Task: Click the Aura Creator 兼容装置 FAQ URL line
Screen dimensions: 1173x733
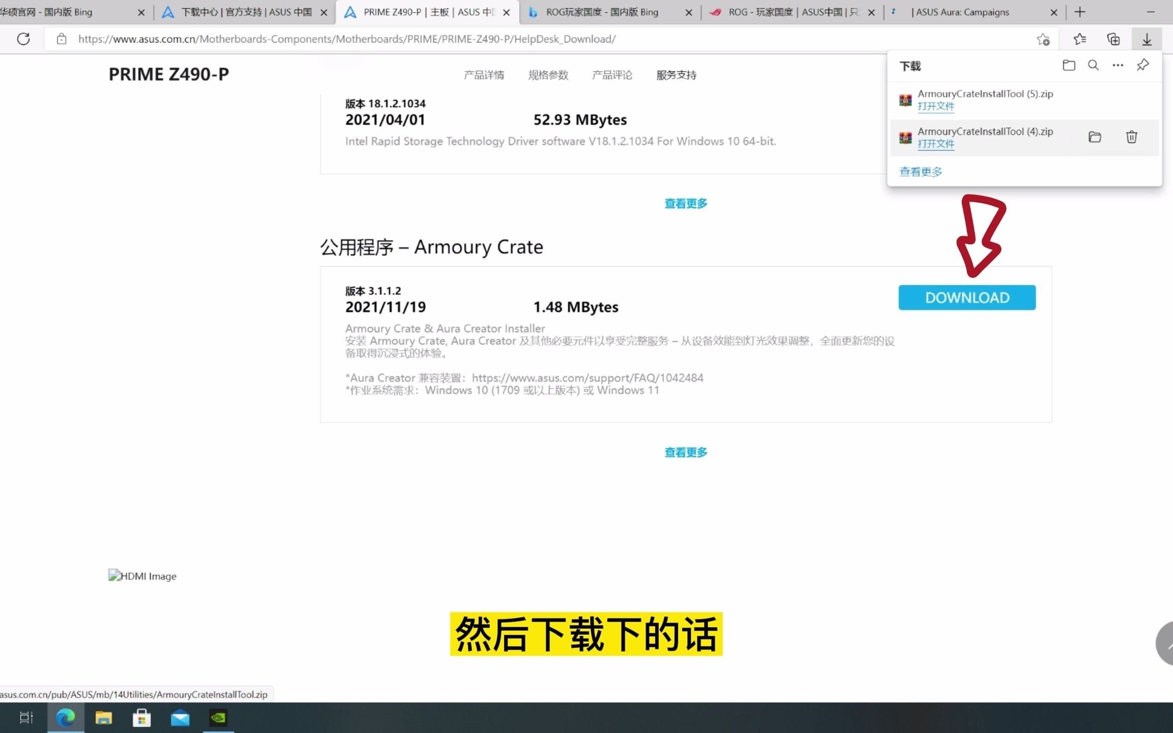Action: 524,378
